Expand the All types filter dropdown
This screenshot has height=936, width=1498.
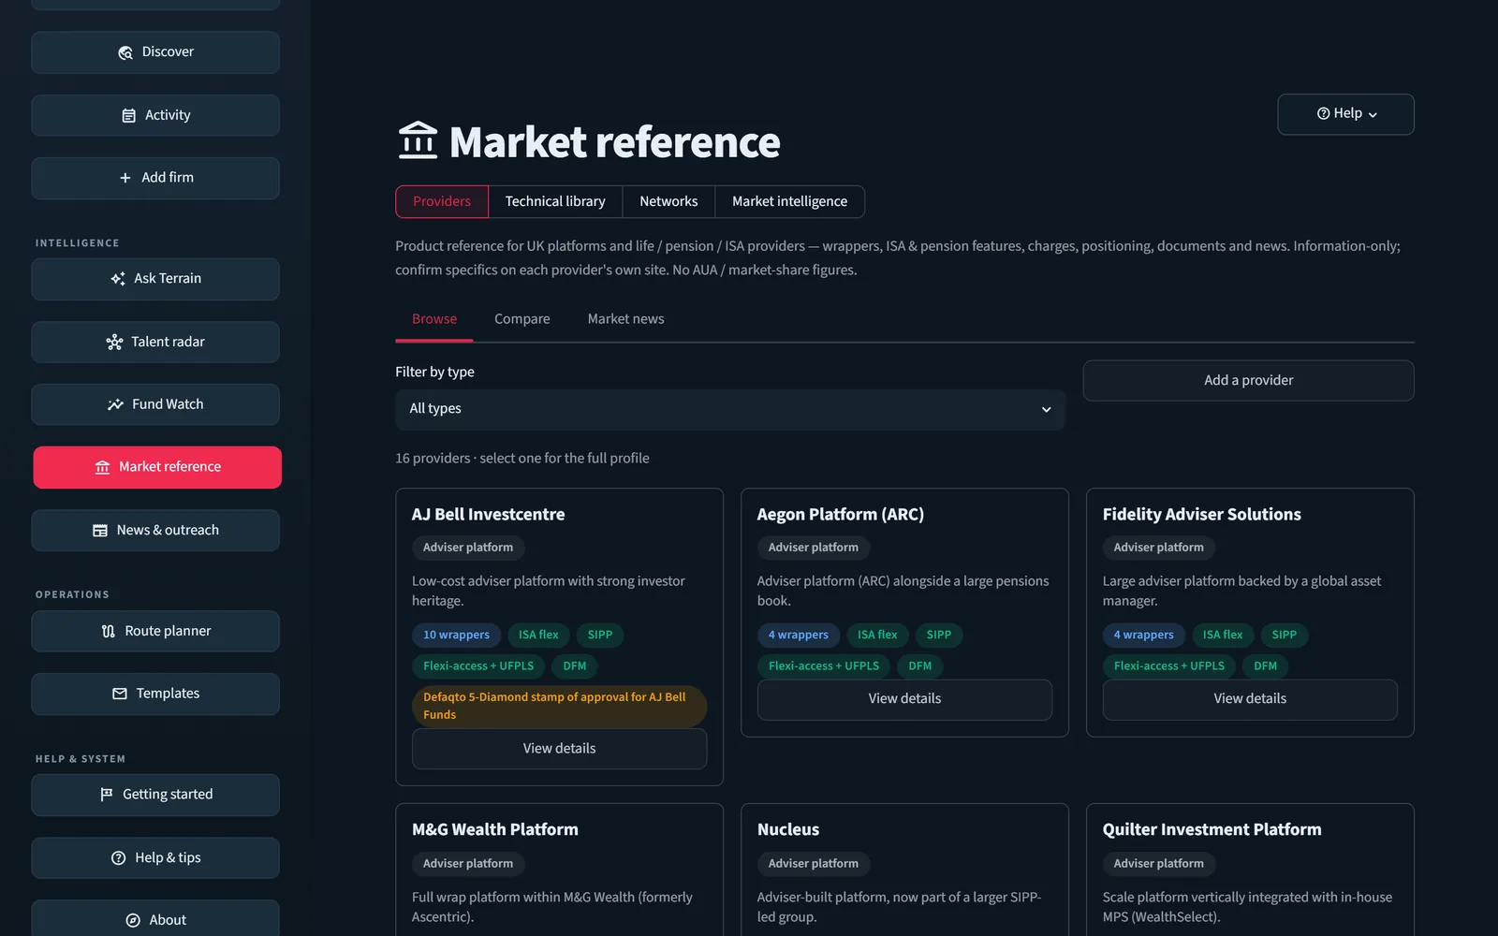tap(730, 410)
